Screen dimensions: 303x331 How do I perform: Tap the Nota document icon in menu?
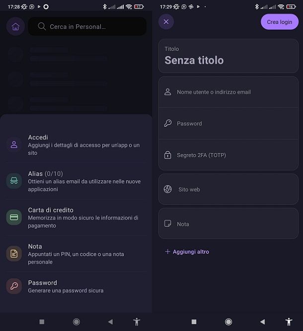(x=14, y=253)
